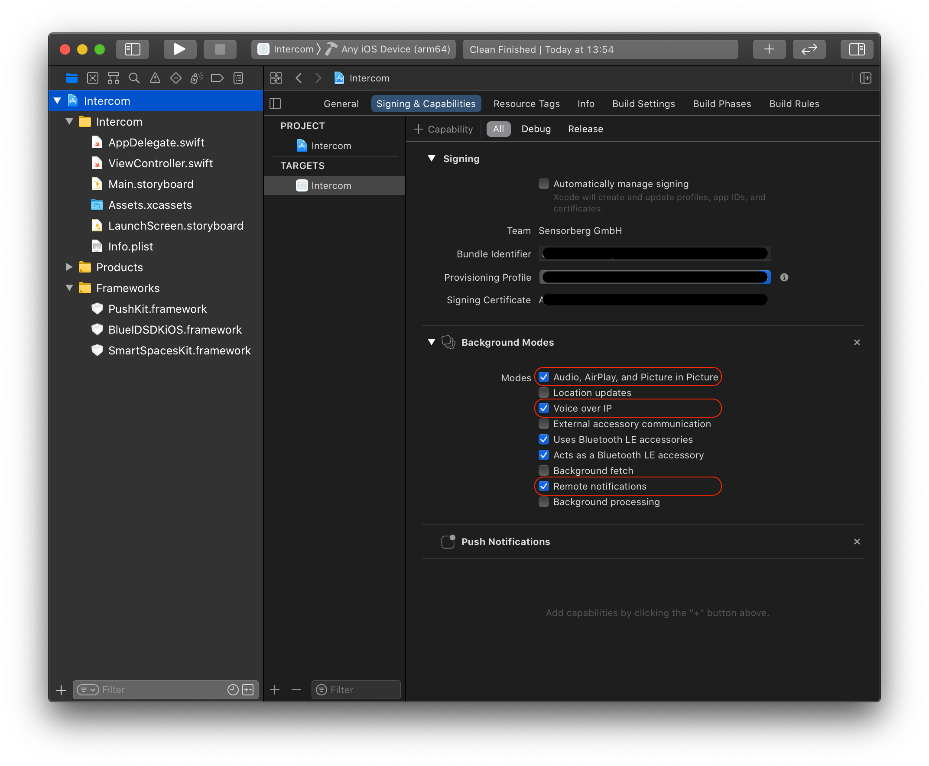
Task: Click the Stop build button
Action: (x=220, y=49)
